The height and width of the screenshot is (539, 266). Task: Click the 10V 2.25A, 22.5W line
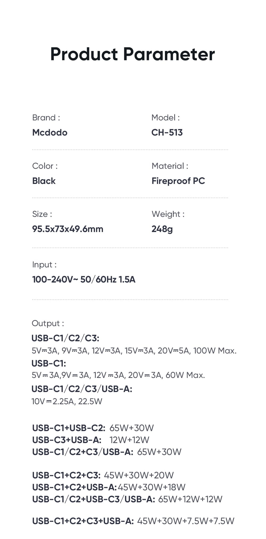click(67, 401)
